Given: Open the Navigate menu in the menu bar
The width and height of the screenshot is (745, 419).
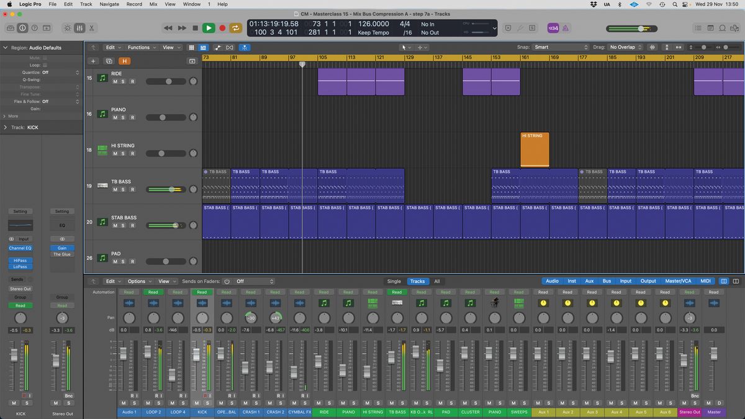Looking at the screenshot, I should [x=109, y=4].
